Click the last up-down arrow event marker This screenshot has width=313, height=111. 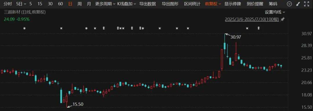[259, 28]
